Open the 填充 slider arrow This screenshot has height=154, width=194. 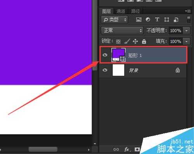(x=187, y=42)
